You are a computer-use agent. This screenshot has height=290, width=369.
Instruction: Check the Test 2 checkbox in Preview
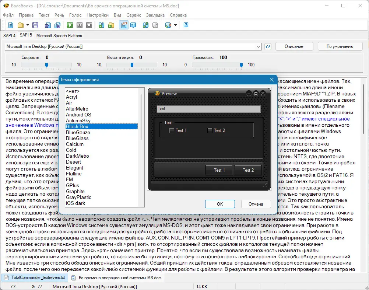[x=210, y=130]
